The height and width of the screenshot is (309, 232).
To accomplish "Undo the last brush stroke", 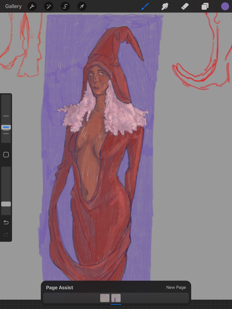I will click(x=6, y=222).
